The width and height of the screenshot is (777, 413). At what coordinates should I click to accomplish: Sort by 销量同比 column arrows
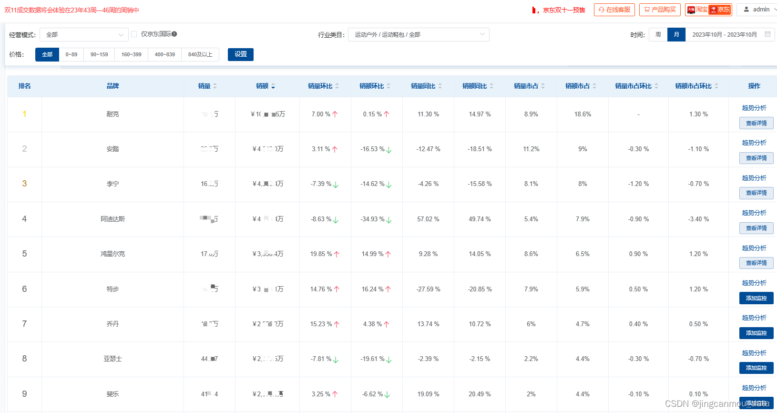[440, 86]
